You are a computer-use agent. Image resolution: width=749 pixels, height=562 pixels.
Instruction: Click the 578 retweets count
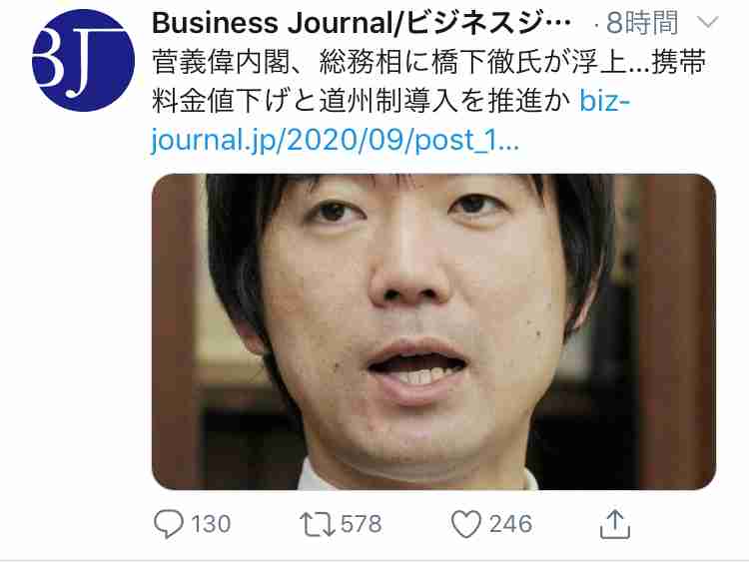tap(362, 524)
